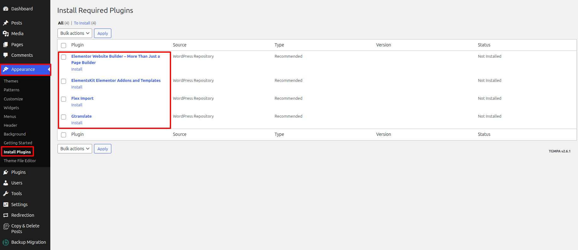Tick the Flex Import plugin checkbox
The height and width of the screenshot is (250, 578).
(x=64, y=99)
